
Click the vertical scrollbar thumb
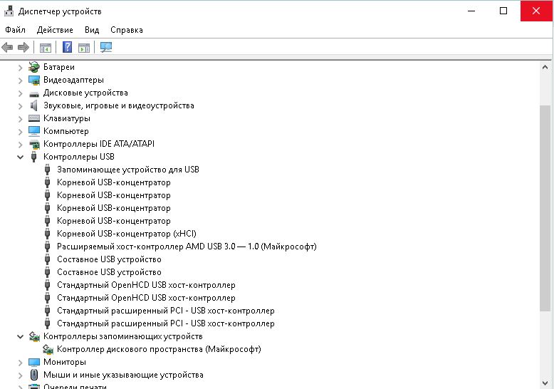click(x=545, y=207)
